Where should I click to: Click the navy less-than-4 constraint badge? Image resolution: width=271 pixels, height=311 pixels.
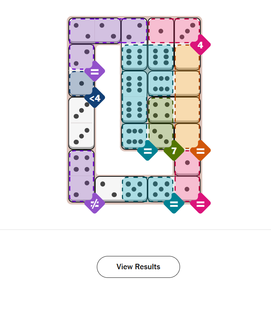94,98
